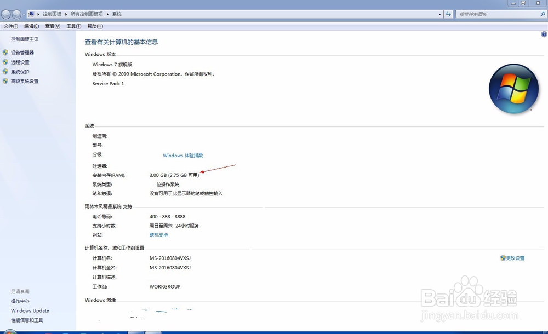
Task: Open the recent pages dropdown beside Forward
Action: tap(24, 15)
